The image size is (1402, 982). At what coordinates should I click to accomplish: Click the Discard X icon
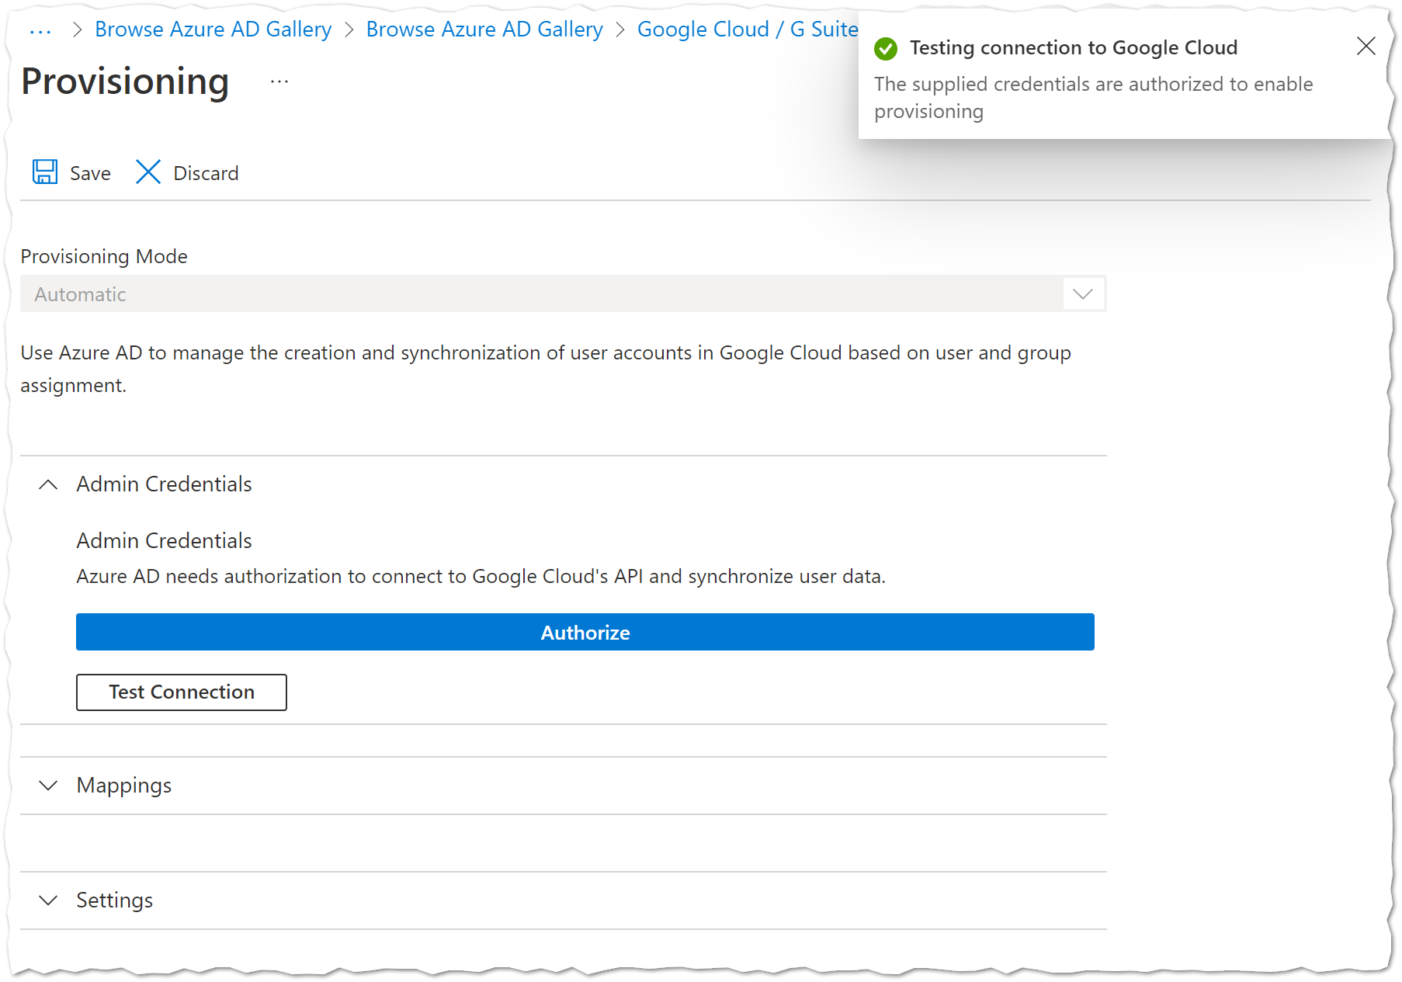pos(147,172)
